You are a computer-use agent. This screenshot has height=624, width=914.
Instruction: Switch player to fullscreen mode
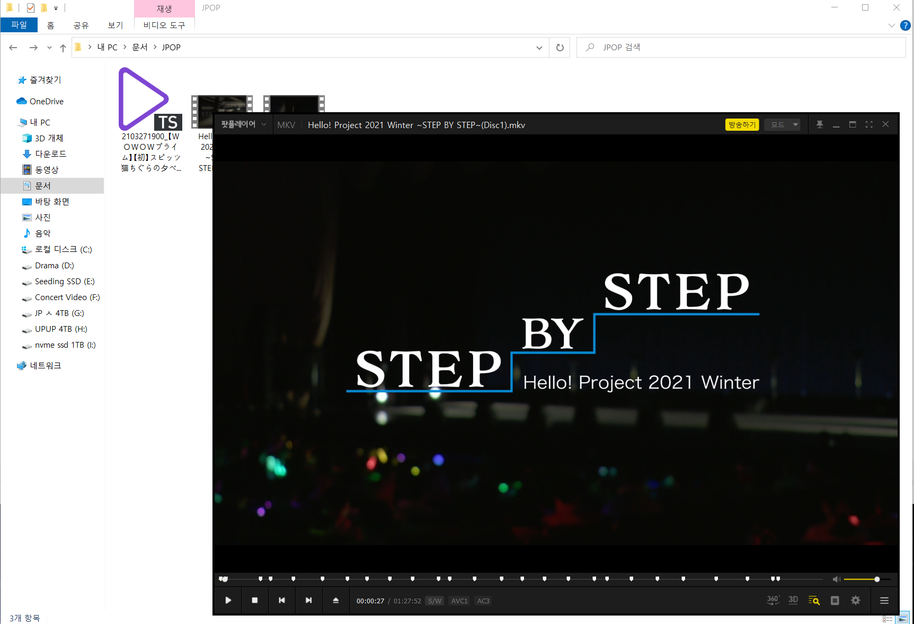[x=869, y=124]
